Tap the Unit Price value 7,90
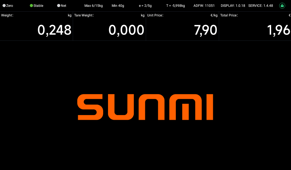The height and width of the screenshot is (170, 291). [x=206, y=30]
